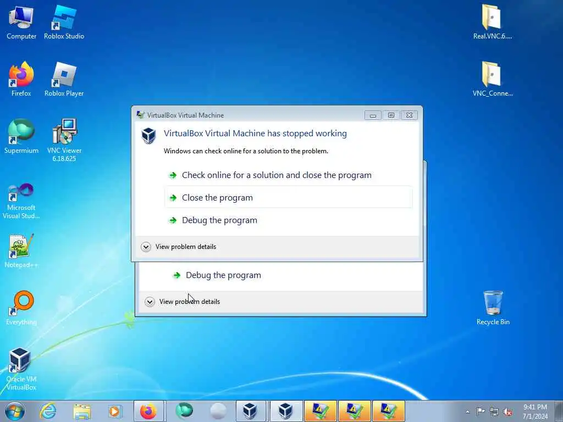This screenshot has width=563, height=422.
Task: Select the Firefox desktop shortcut
Action: click(21, 79)
